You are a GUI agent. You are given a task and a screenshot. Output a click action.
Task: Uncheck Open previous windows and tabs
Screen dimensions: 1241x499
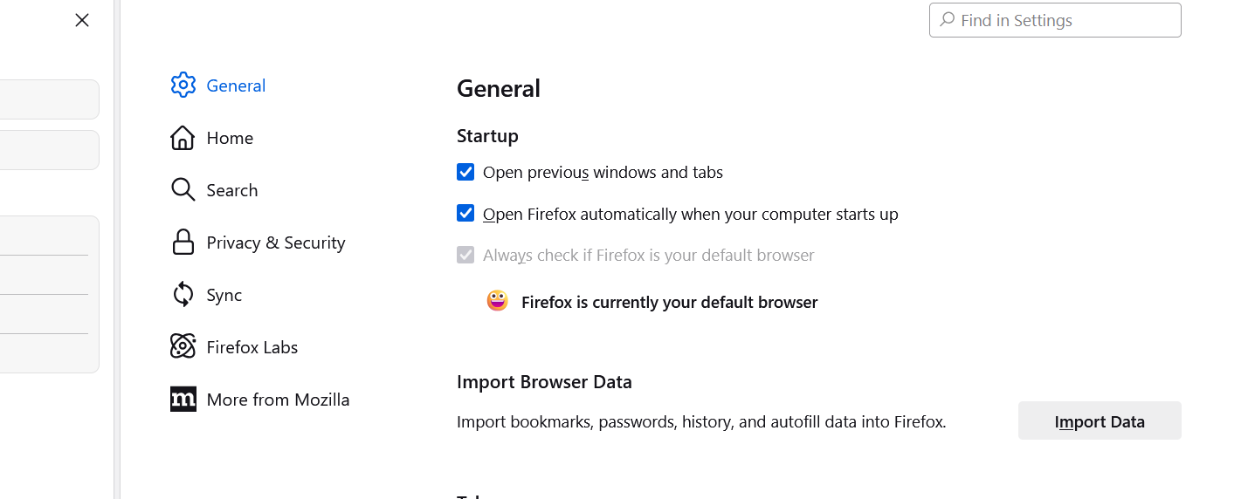465,172
